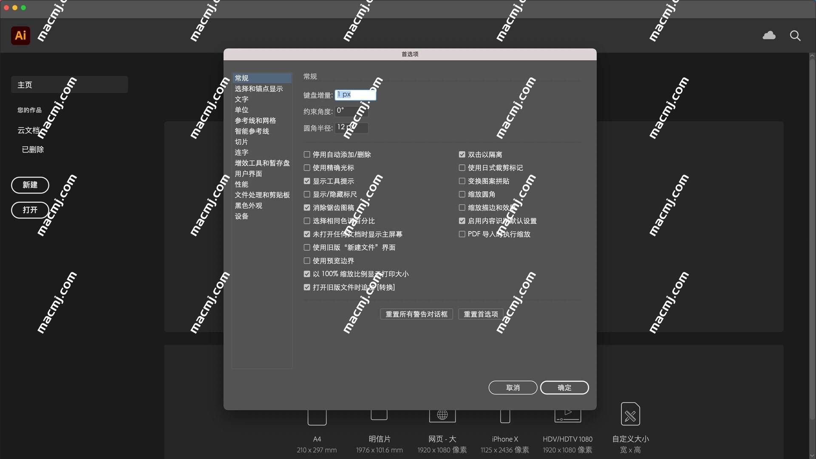Viewport: 816px width, 459px height.
Task: Toggle 显示/隐藏标尺 checkbox
Action: pyautogui.click(x=307, y=194)
